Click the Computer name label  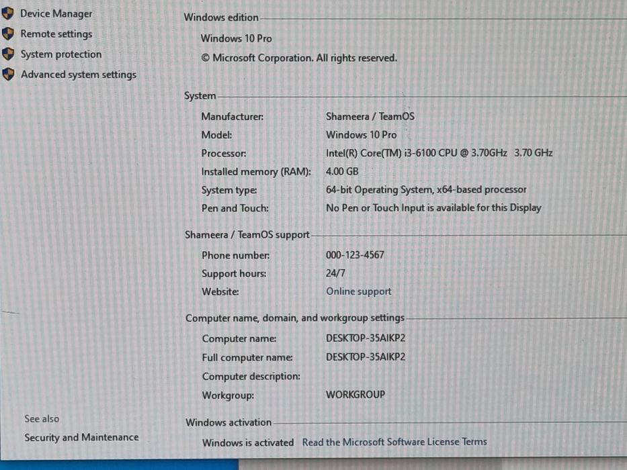[x=239, y=339]
